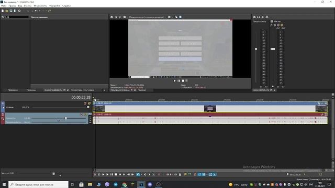Open video preview settings gear icon
335x188 pixels.
tap(111, 17)
